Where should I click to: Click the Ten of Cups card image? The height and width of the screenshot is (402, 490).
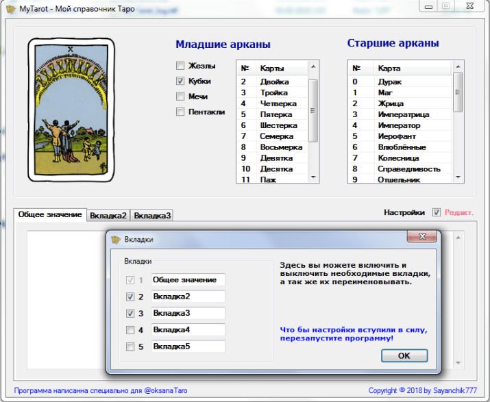pyautogui.click(x=71, y=110)
